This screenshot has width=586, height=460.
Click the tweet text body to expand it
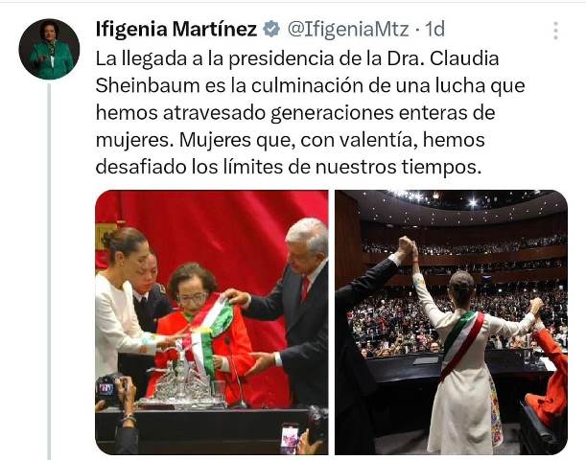point(310,113)
